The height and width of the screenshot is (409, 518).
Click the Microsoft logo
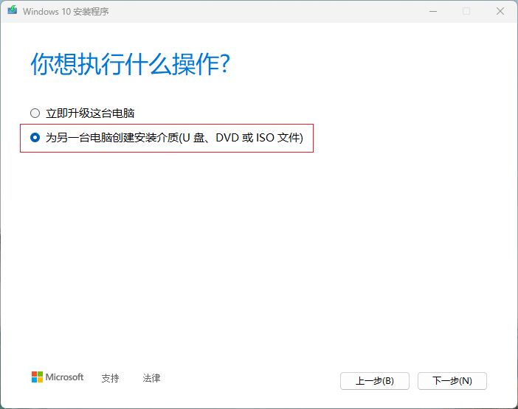pyautogui.click(x=58, y=377)
